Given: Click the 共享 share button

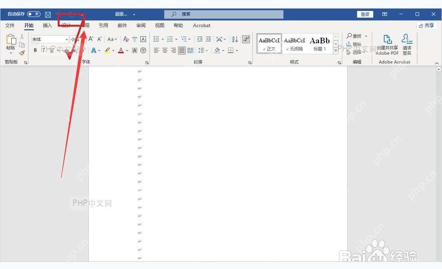Looking at the screenshot, I should click(427, 25).
